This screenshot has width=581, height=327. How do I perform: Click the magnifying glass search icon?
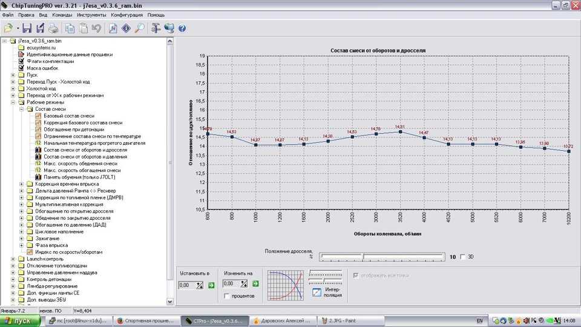(x=139, y=28)
